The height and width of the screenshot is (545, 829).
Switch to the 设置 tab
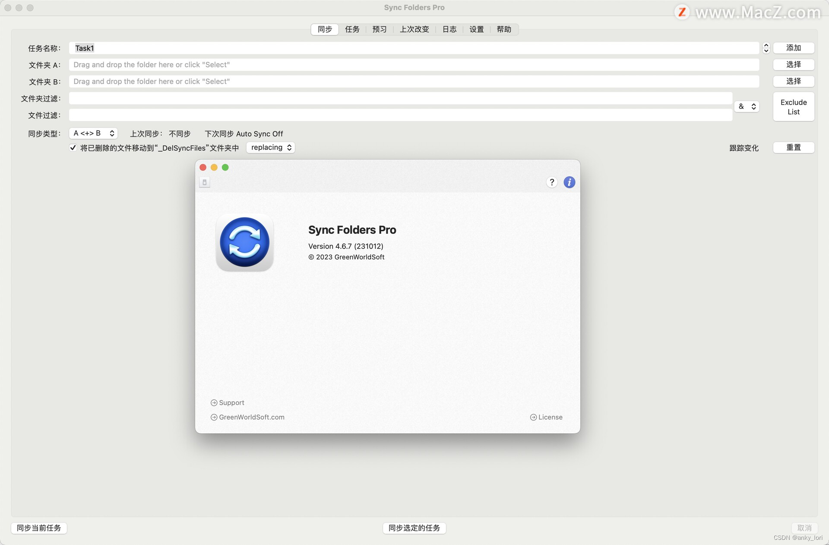477,29
